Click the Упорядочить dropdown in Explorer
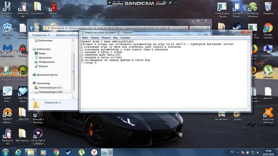The height and width of the screenshot is (156, 278). [x=40, y=35]
